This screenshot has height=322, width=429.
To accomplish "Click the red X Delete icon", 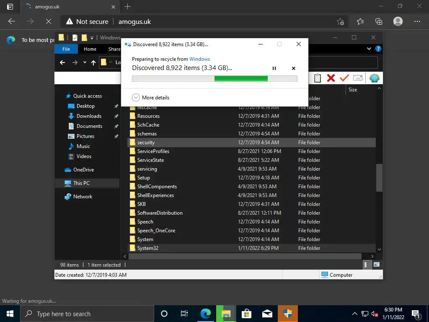I will click(x=331, y=78).
